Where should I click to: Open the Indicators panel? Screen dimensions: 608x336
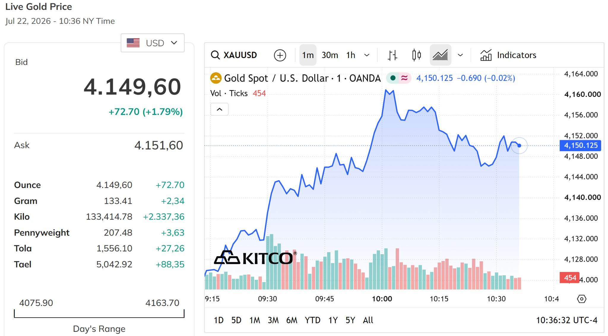pos(508,55)
